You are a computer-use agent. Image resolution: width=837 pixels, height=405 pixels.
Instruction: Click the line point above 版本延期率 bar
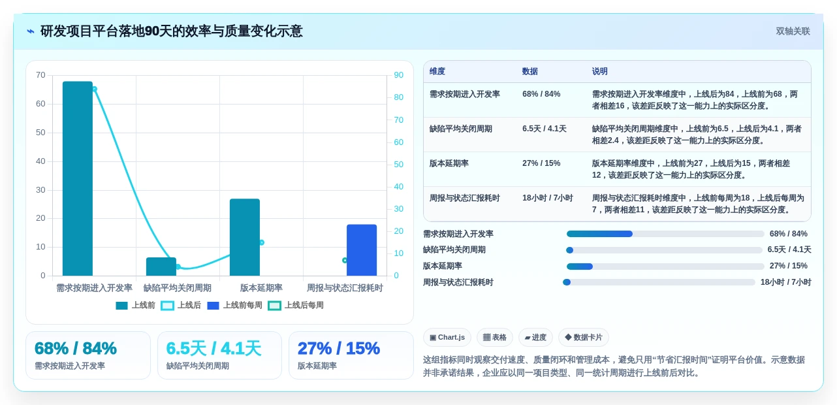[x=261, y=242]
